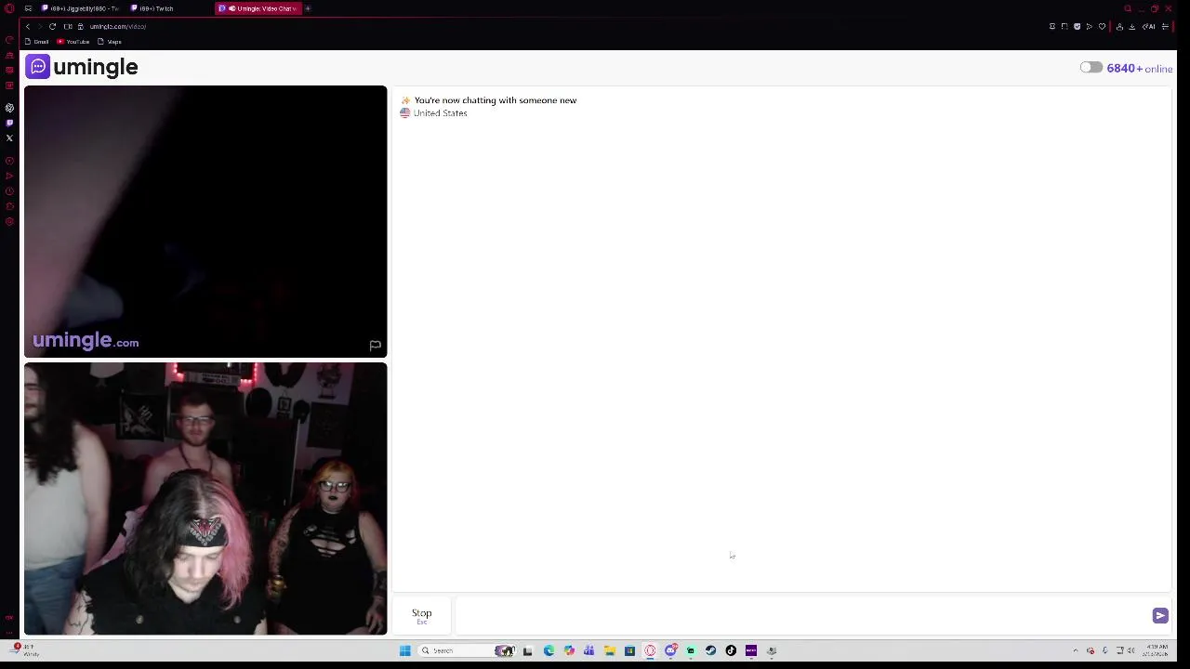Click the taskbar Search box
The image size is (1190, 669).
coord(468,650)
